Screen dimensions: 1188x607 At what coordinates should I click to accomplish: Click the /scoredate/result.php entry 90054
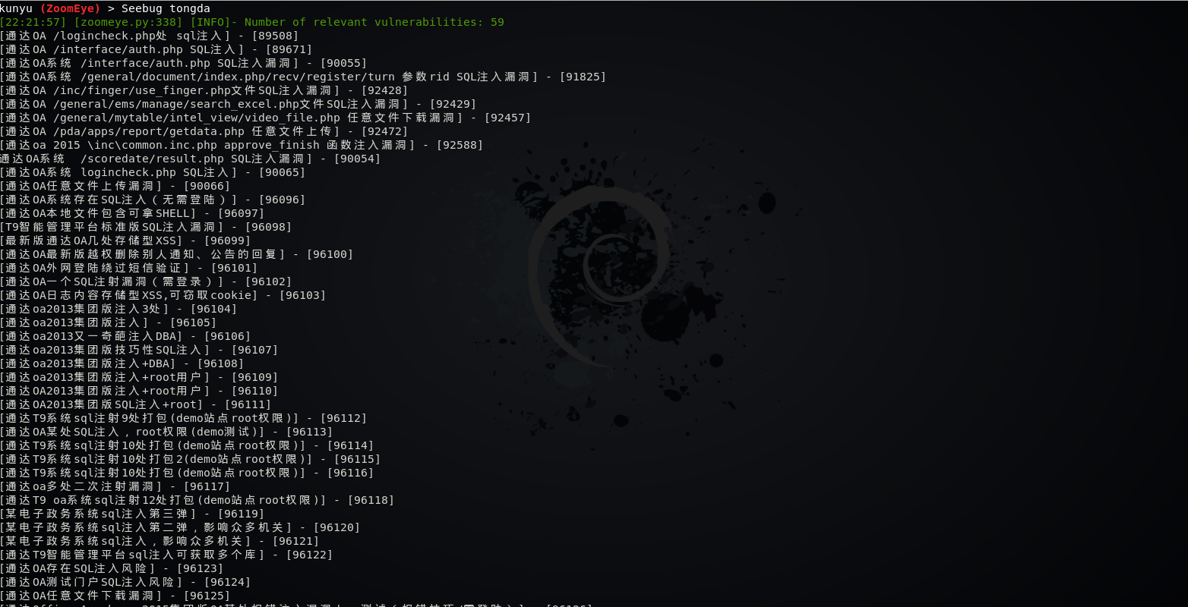(191, 159)
